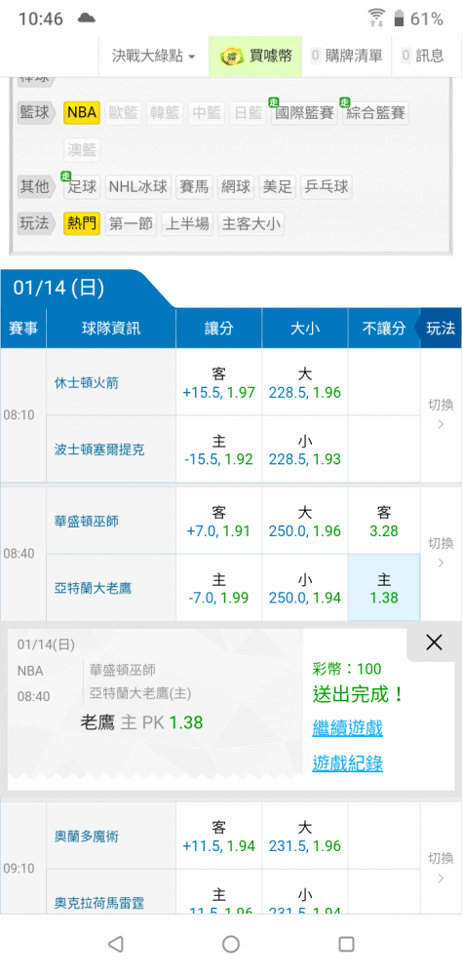The height and width of the screenshot is (975, 462).
Task: Select the 熱門 play type
Action: click(x=82, y=223)
